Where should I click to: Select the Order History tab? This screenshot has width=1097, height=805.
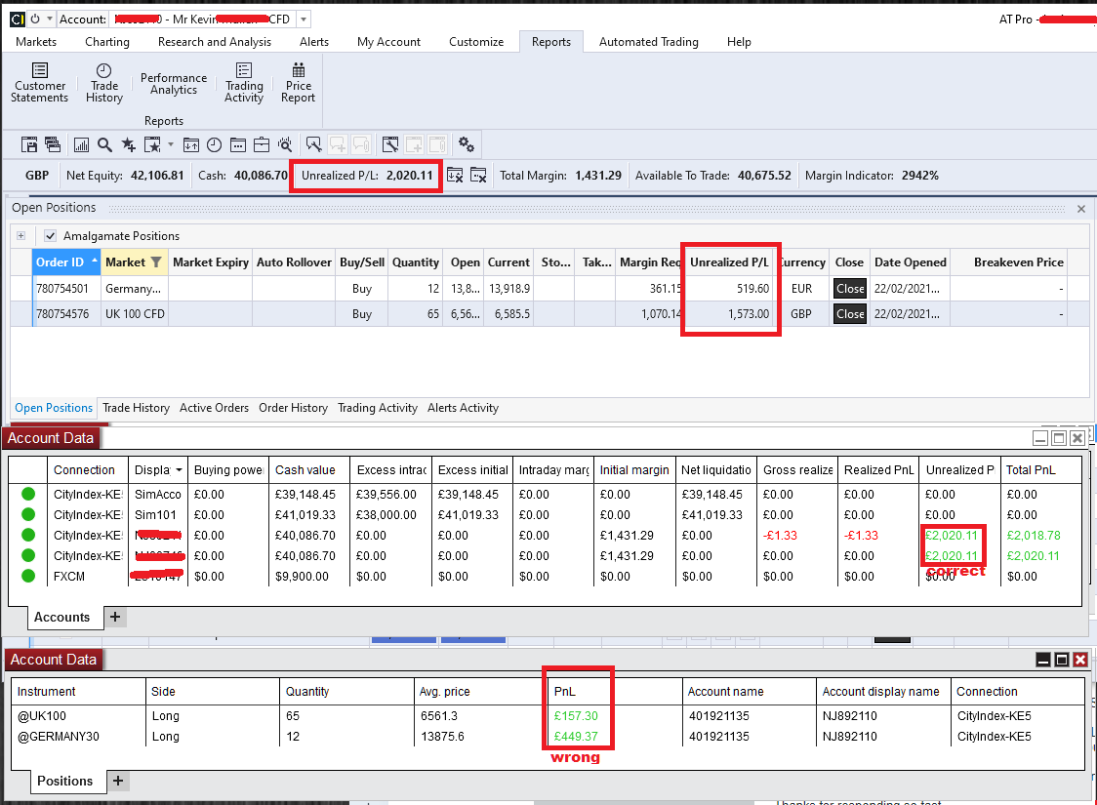[293, 408]
